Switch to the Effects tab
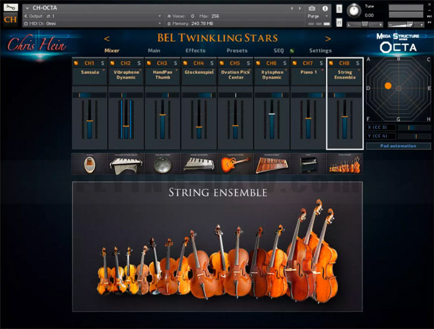 point(196,51)
